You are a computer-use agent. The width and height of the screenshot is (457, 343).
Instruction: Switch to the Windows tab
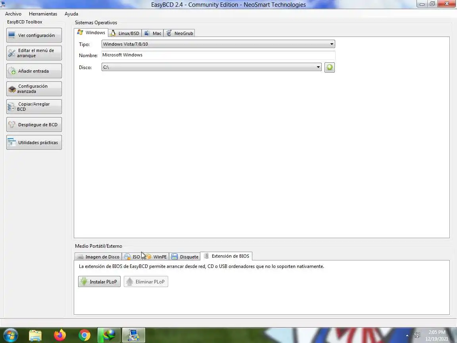(x=91, y=33)
